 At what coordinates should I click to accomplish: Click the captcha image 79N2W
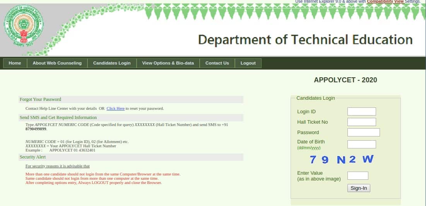pyautogui.click(x=342, y=159)
